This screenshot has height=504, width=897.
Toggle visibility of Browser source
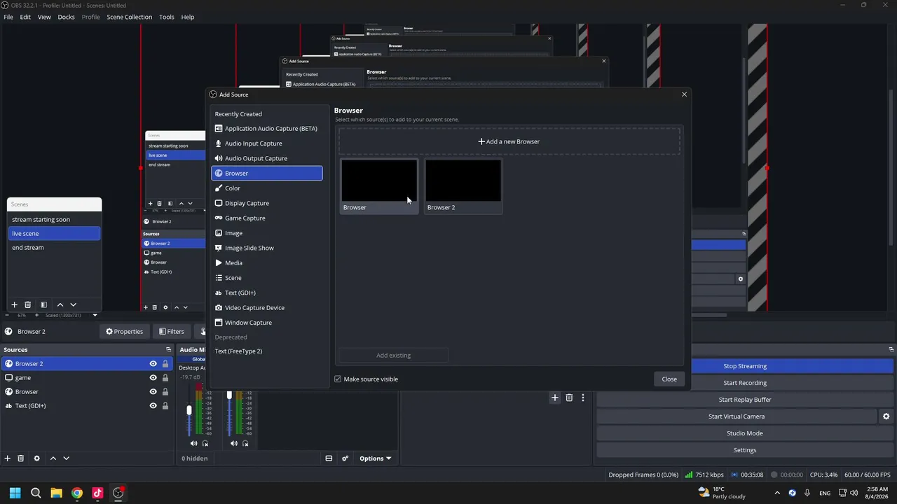tap(153, 392)
